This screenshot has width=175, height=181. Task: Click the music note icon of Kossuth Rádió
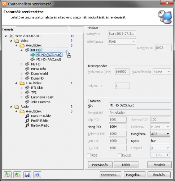click(27, 116)
